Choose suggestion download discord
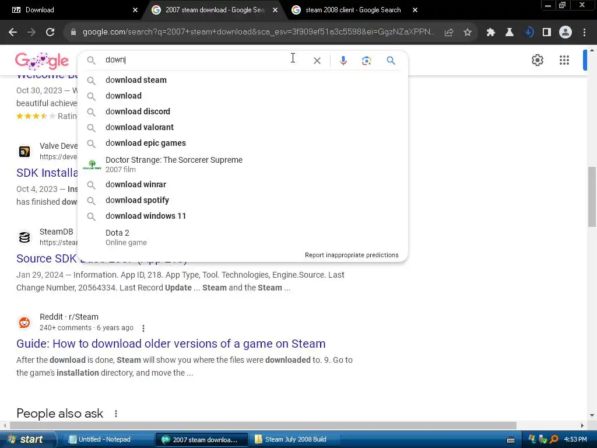The height and width of the screenshot is (448, 597). [x=243, y=111]
